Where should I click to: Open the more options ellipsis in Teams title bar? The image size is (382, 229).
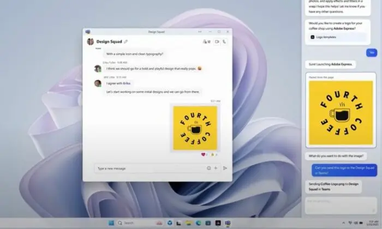(200, 32)
